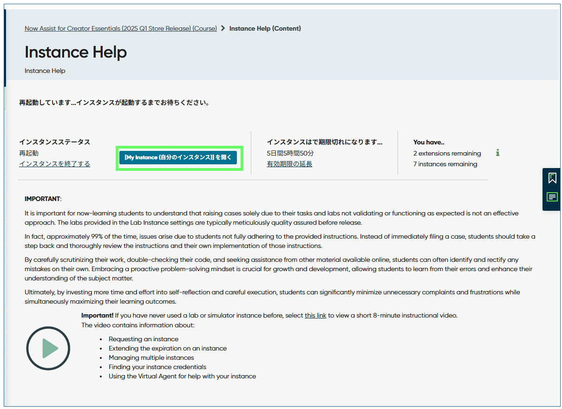
Task: Follow 'this link' to the instructional video
Action: (315, 316)
